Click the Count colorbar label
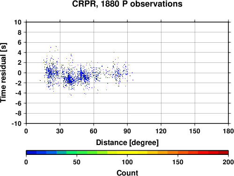 click(x=127, y=173)
